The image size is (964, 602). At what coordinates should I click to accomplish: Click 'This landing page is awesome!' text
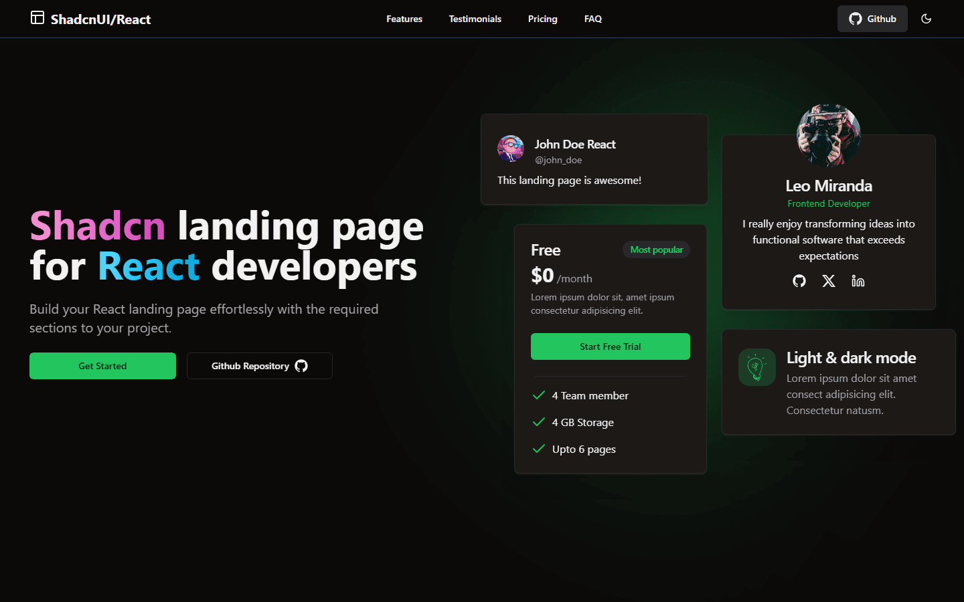[x=570, y=180]
